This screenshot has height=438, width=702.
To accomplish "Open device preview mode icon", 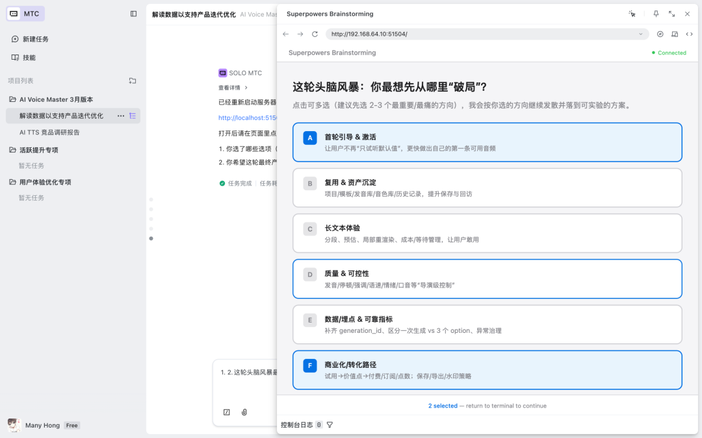I will click(676, 34).
